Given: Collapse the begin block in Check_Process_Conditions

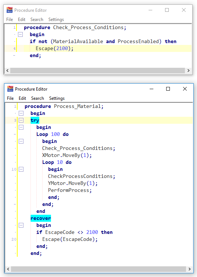Looking at the screenshot, I should point(21,35).
